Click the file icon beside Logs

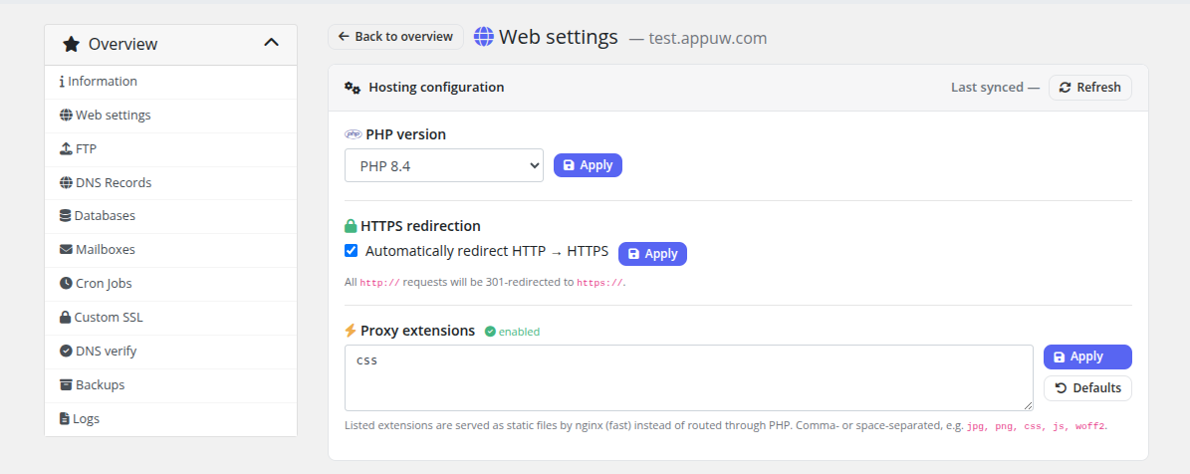tap(65, 418)
